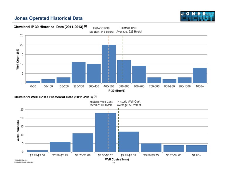Click the 'Average: 528 Boe/d' label
Screen dimensions: 227x175
(x=129, y=32)
